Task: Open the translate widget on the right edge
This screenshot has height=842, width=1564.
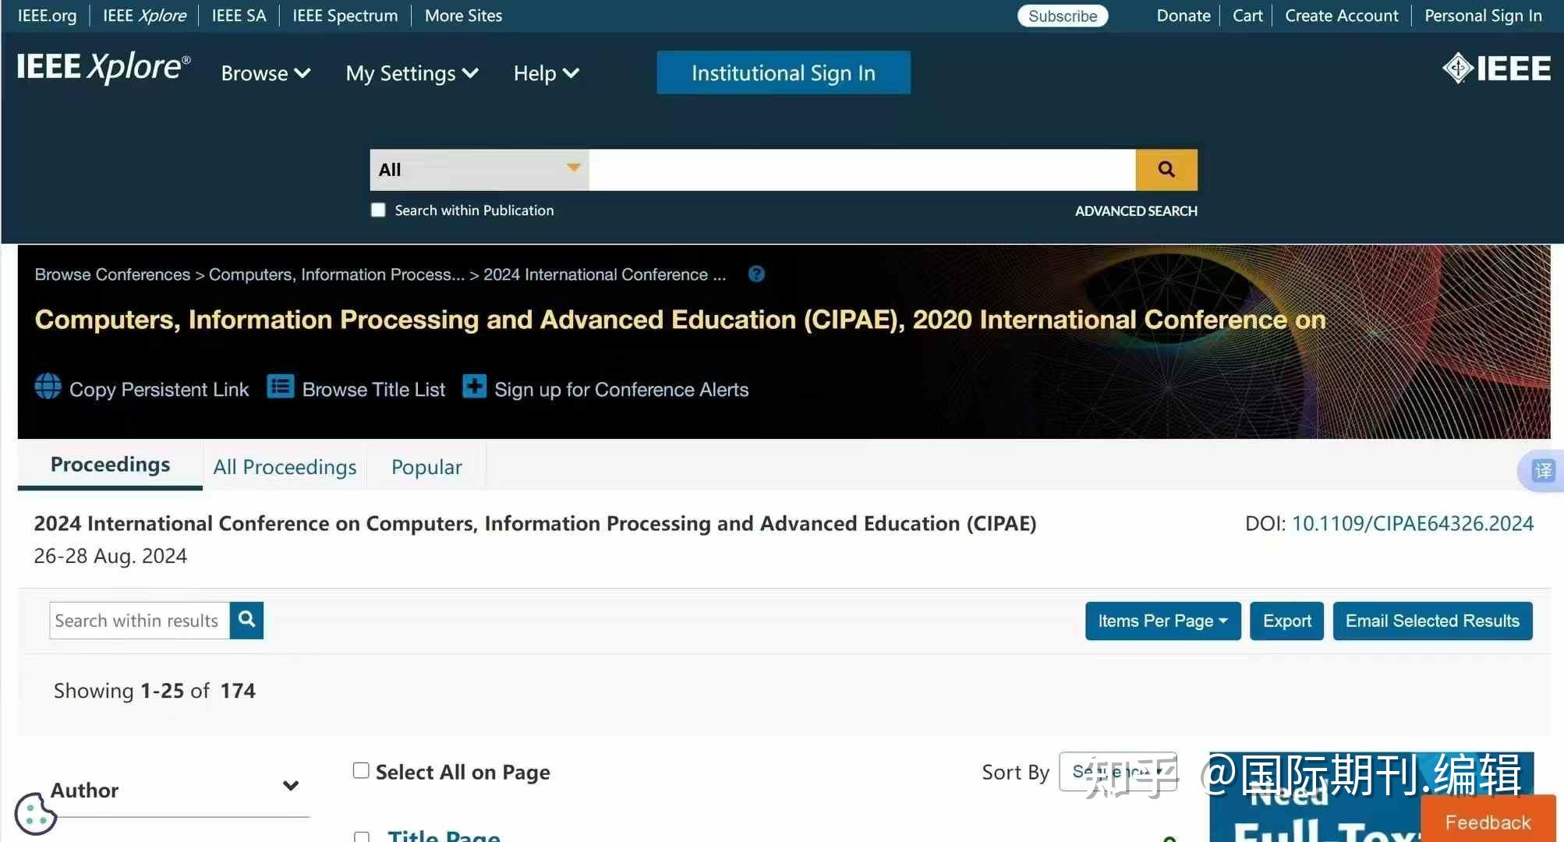Action: point(1541,471)
